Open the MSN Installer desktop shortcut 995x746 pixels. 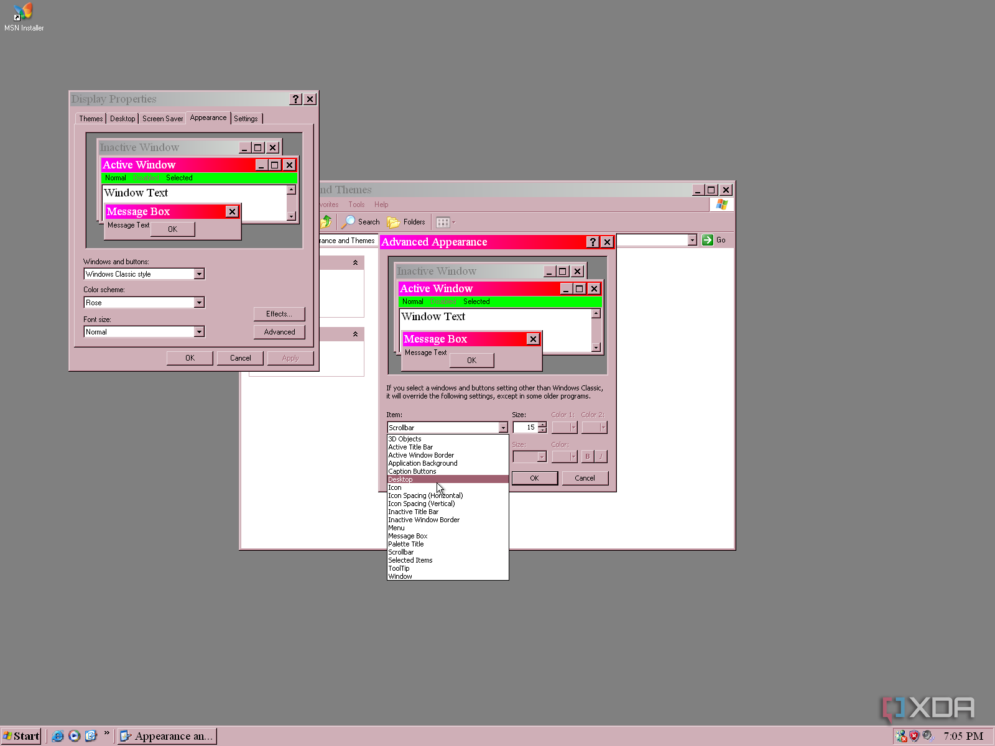coord(24,17)
